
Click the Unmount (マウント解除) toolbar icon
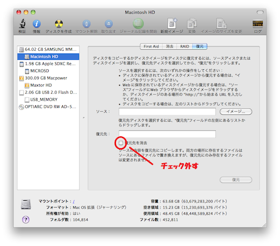[86, 24]
